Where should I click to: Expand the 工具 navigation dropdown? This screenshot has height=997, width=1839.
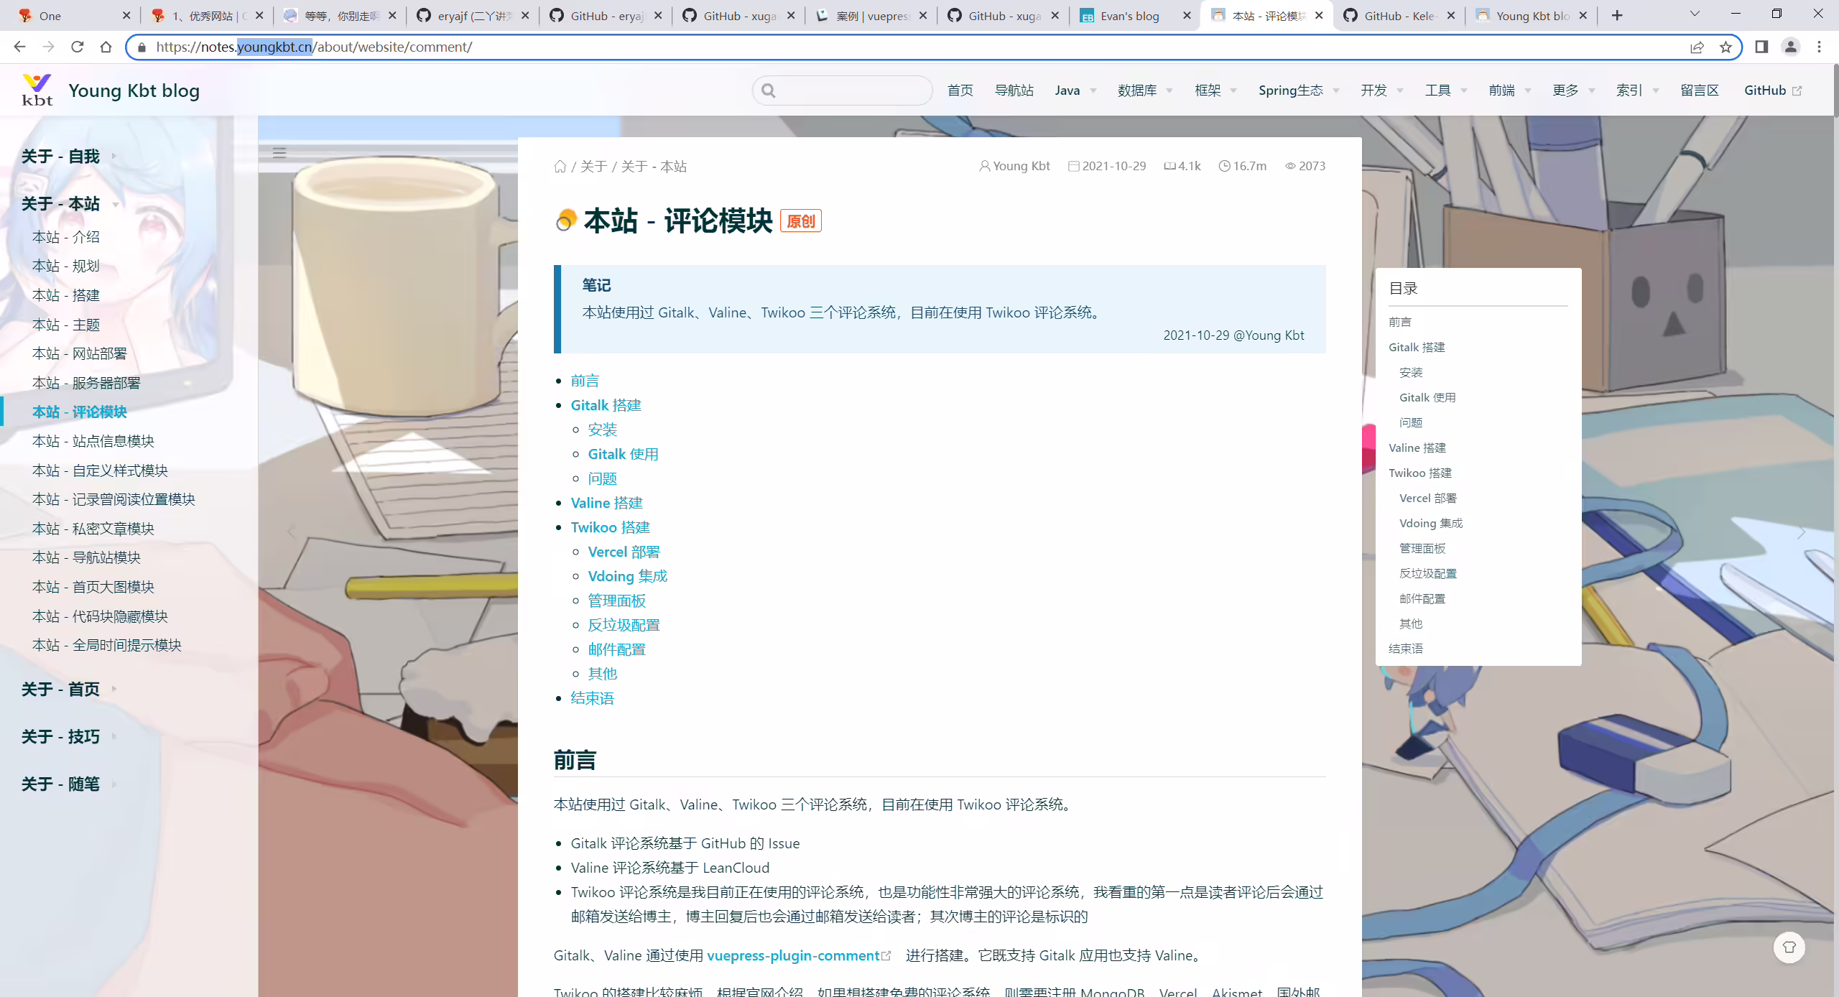[1446, 91]
